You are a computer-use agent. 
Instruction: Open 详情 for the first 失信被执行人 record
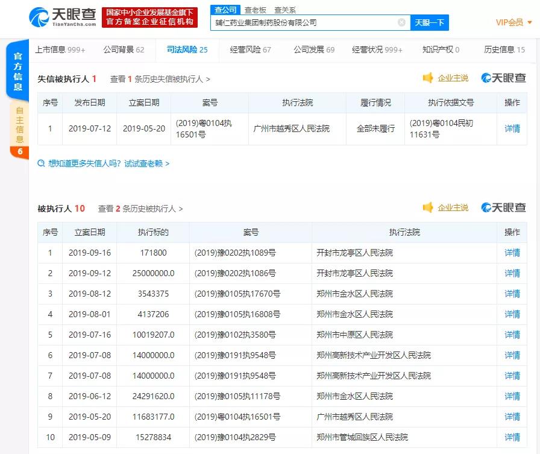(512, 128)
